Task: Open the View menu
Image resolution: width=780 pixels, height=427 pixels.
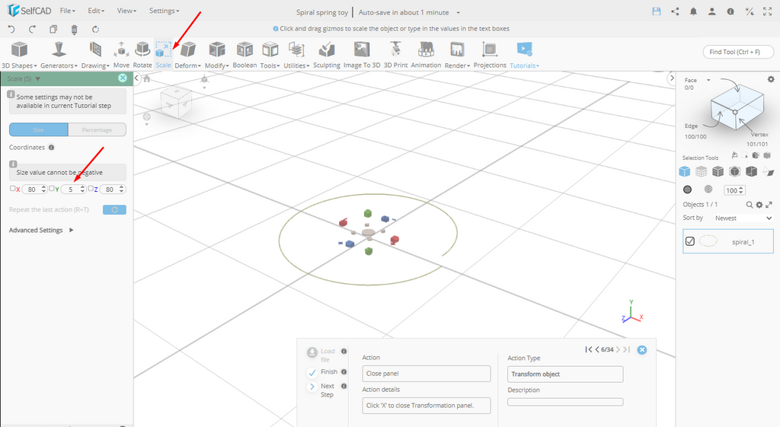Action: (126, 11)
